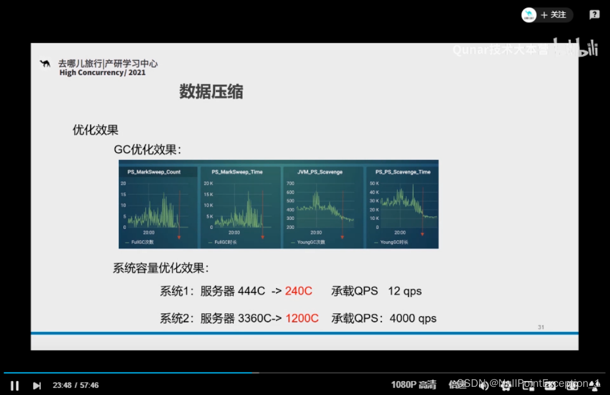Enter fullscreen mode
The image size is (610, 395).
pyautogui.click(x=594, y=385)
